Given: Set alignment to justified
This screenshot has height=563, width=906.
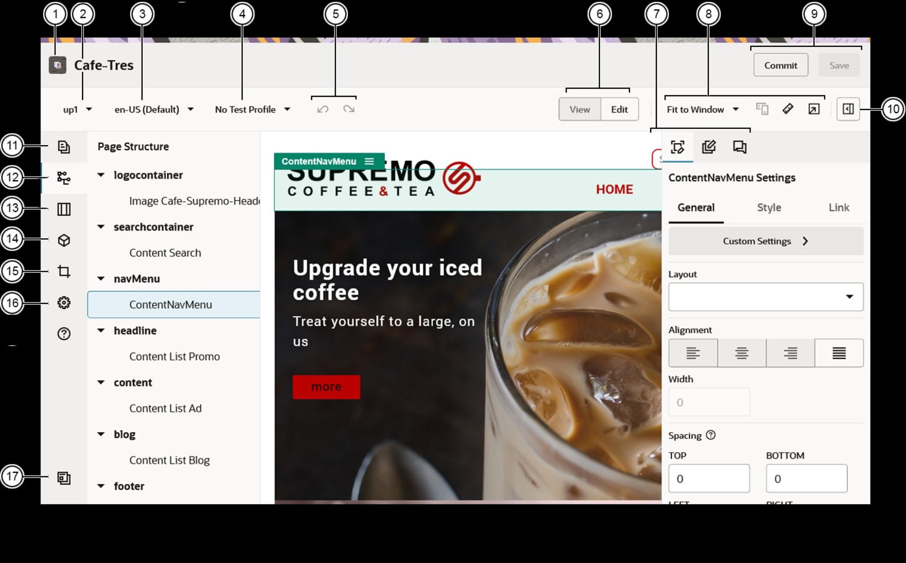Looking at the screenshot, I should [839, 353].
